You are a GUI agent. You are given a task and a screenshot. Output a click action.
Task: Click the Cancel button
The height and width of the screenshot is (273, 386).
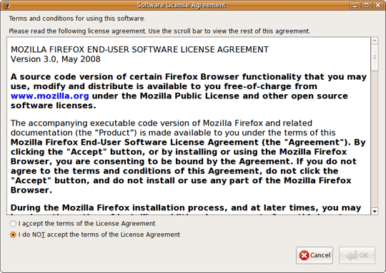(315, 255)
